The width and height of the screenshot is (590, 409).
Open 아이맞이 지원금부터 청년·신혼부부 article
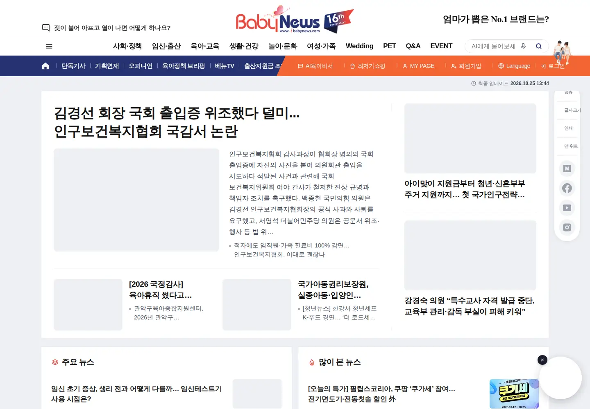pyautogui.click(x=465, y=189)
